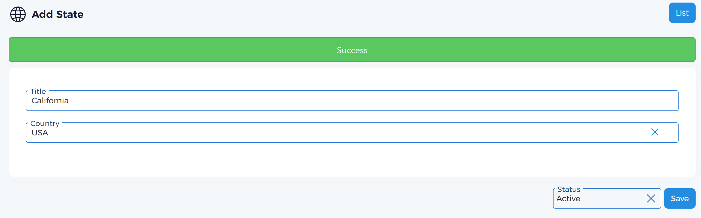Click the globe symbol in the page header

(18, 14)
